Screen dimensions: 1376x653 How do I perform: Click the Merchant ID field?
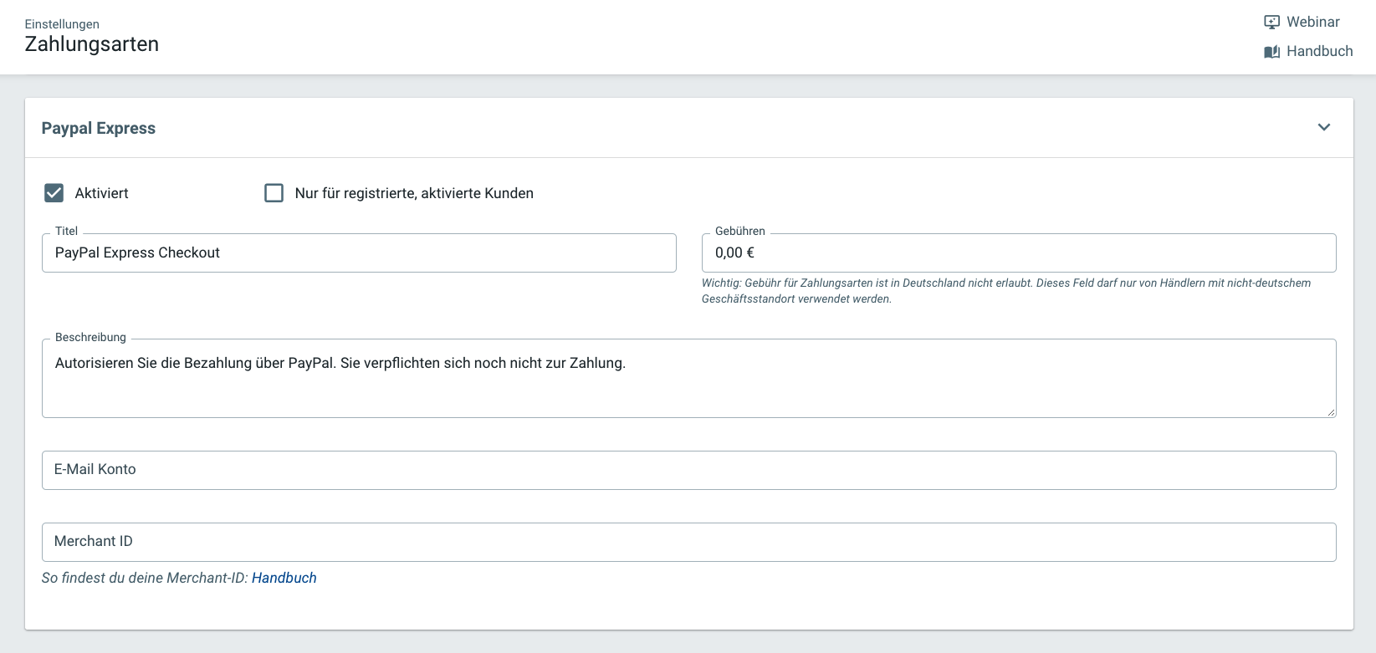pos(688,542)
